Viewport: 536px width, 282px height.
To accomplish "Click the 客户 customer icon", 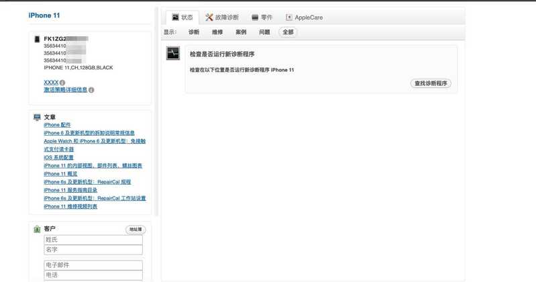I will click(x=37, y=229).
